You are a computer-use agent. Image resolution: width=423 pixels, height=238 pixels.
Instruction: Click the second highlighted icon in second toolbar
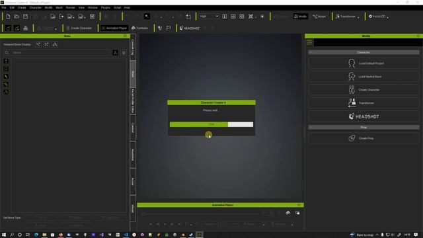pyautogui.click(x=17, y=28)
